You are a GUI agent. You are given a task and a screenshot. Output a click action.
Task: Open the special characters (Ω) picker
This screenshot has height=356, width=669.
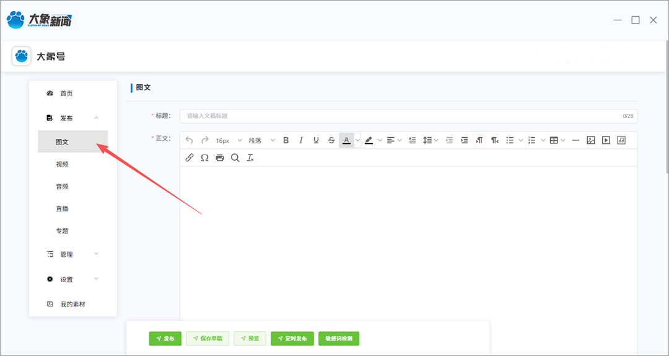205,158
